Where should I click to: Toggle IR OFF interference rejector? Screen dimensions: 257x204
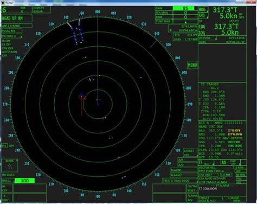pos(6,41)
